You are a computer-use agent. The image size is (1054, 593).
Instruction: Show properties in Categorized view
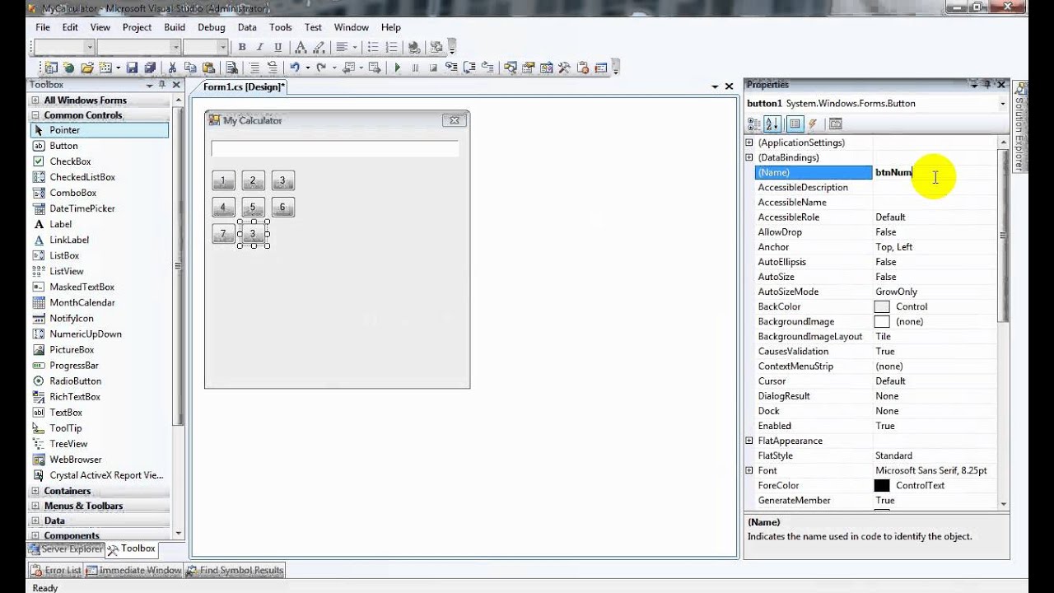[753, 124]
